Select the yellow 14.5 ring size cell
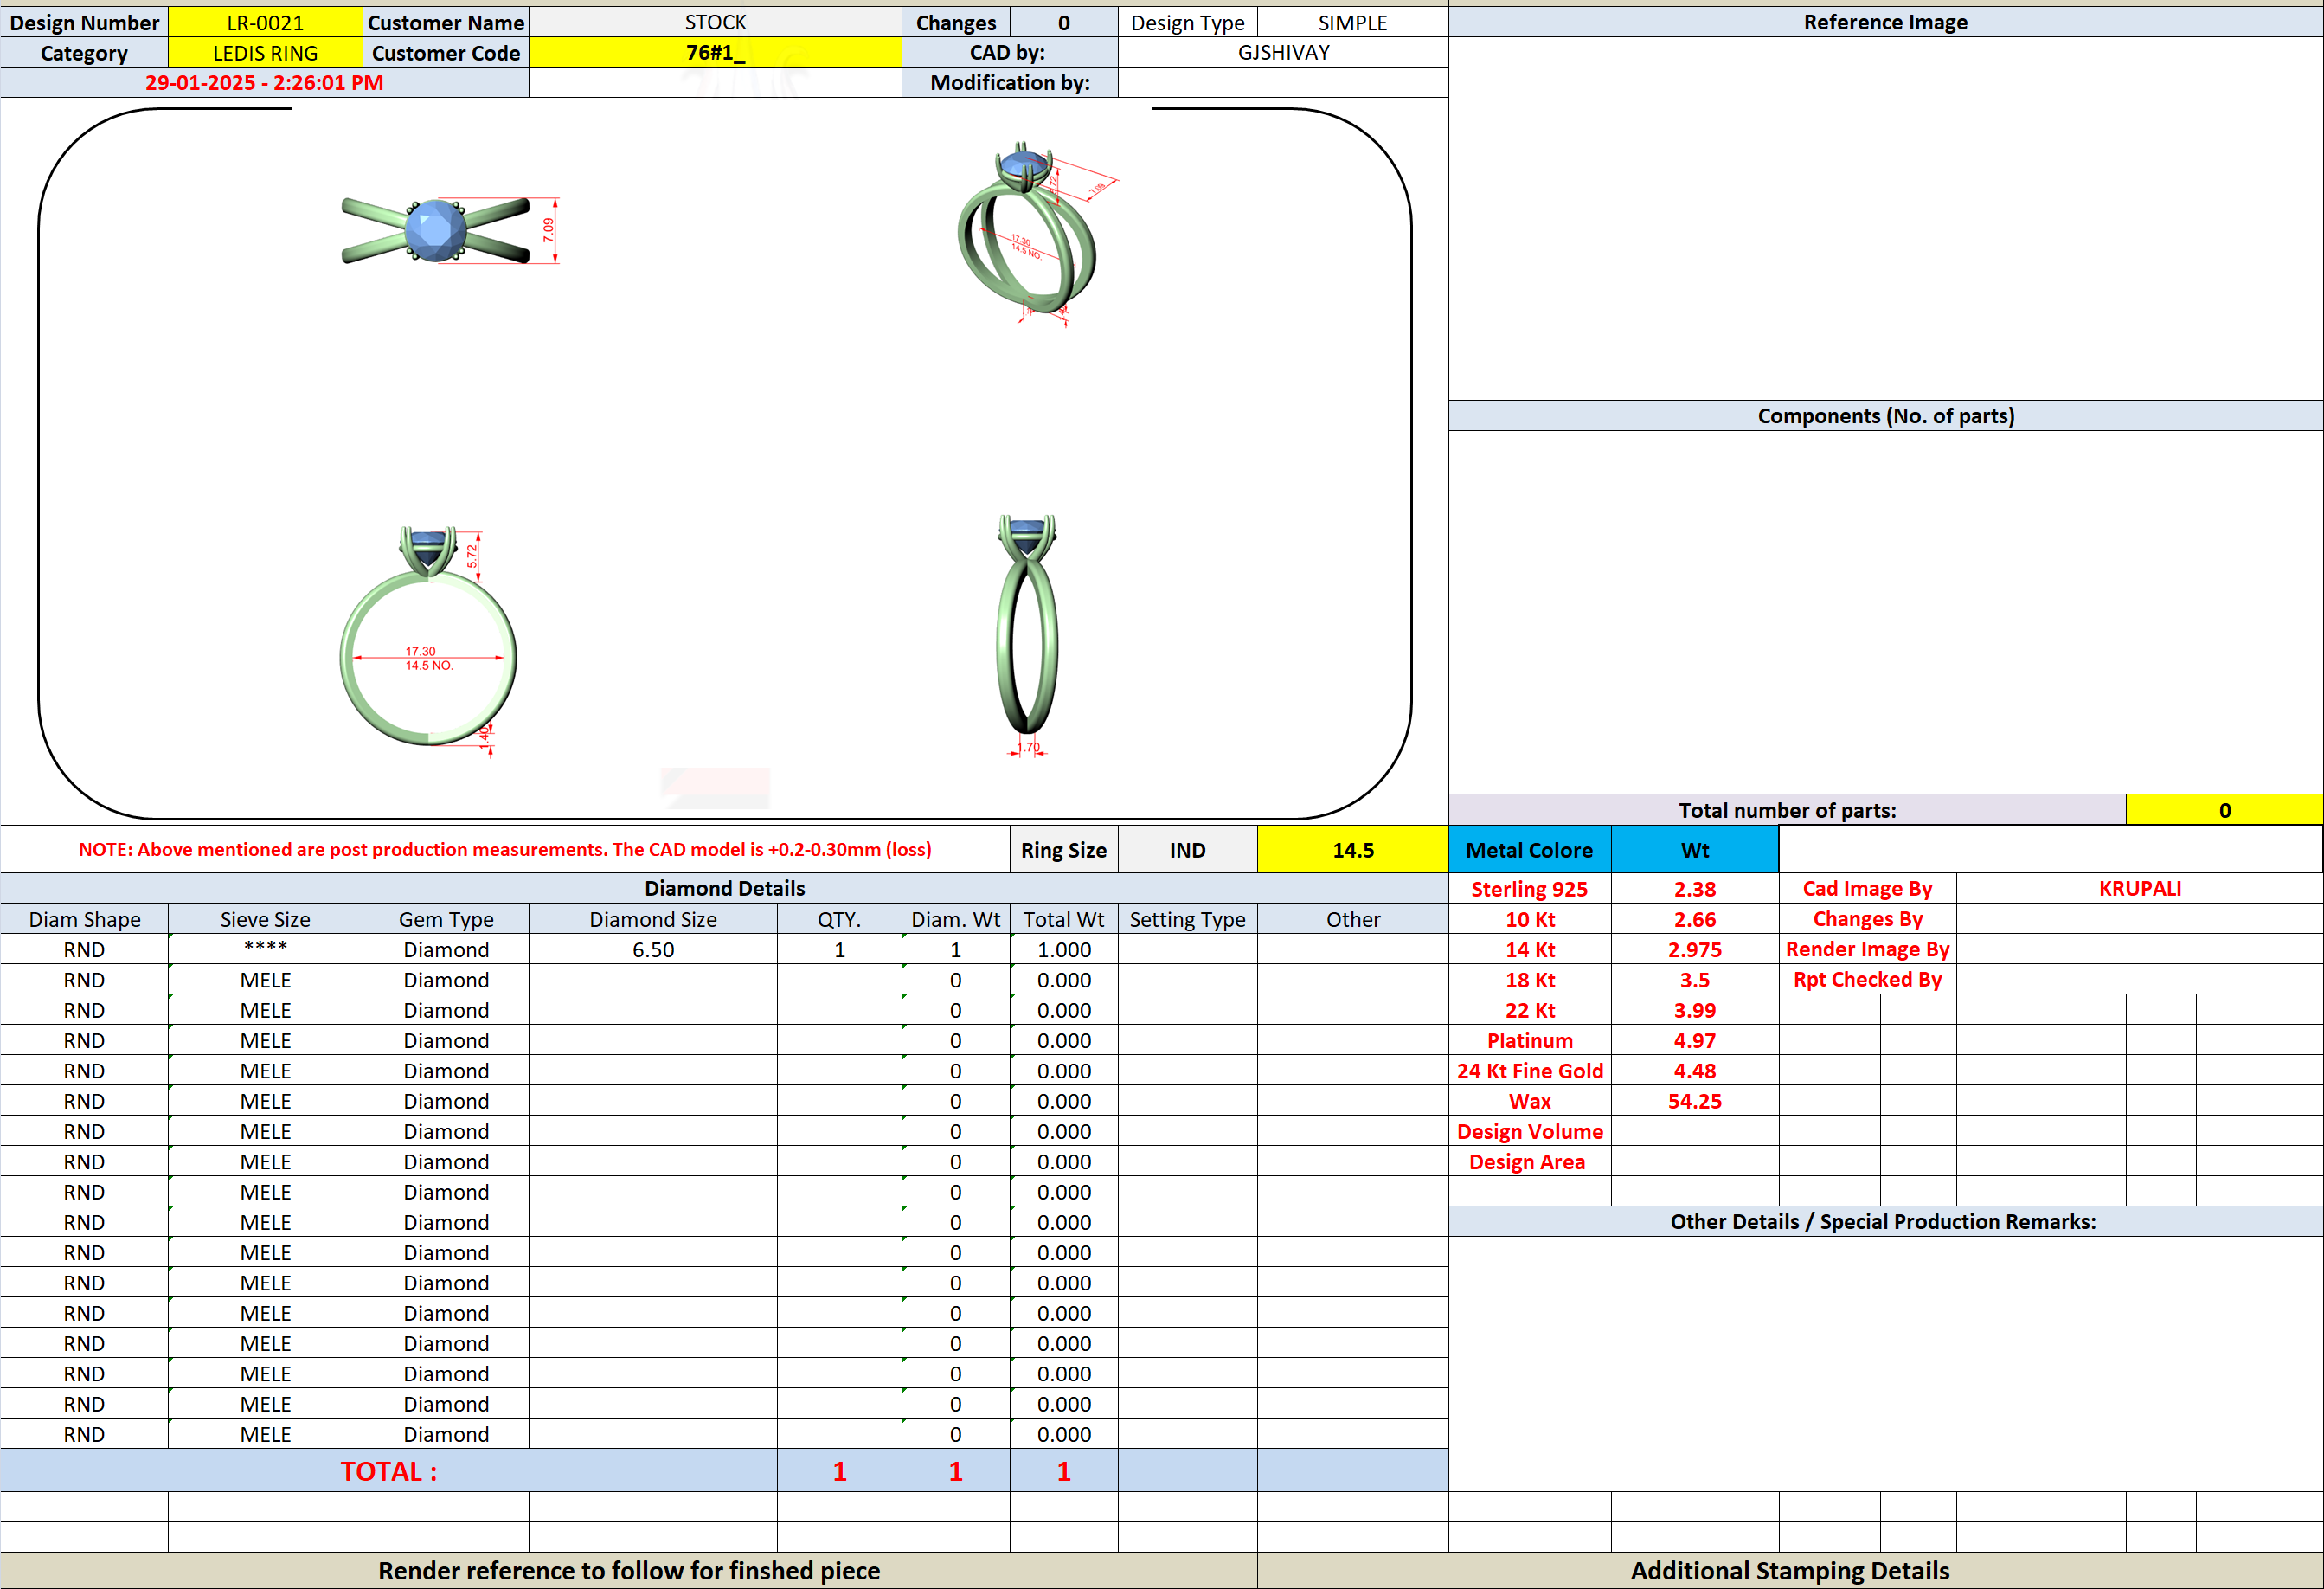 pyautogui.click(x=1352, y=850)
